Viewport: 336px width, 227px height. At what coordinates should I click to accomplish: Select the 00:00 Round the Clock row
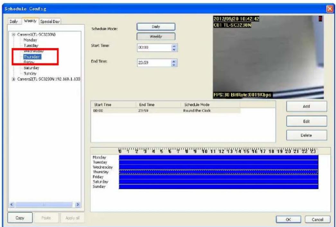pyautogui.click(x=166, y=111)
